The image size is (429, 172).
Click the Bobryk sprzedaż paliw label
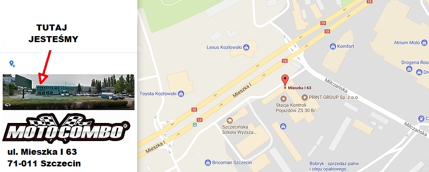[334, 166]
